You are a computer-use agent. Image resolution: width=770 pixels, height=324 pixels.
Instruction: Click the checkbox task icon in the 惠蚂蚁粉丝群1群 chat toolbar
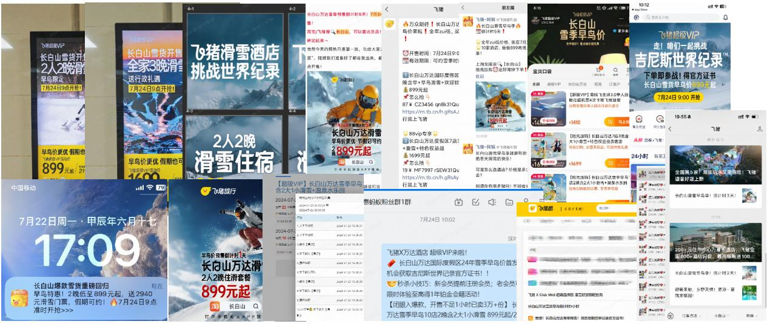(x=476, y=202)
